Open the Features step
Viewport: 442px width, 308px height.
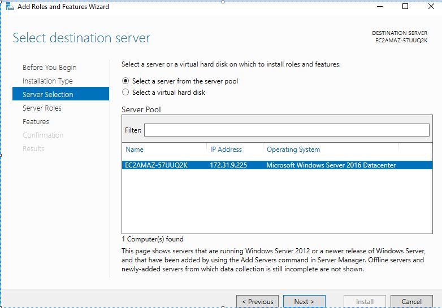coord(36,122)
